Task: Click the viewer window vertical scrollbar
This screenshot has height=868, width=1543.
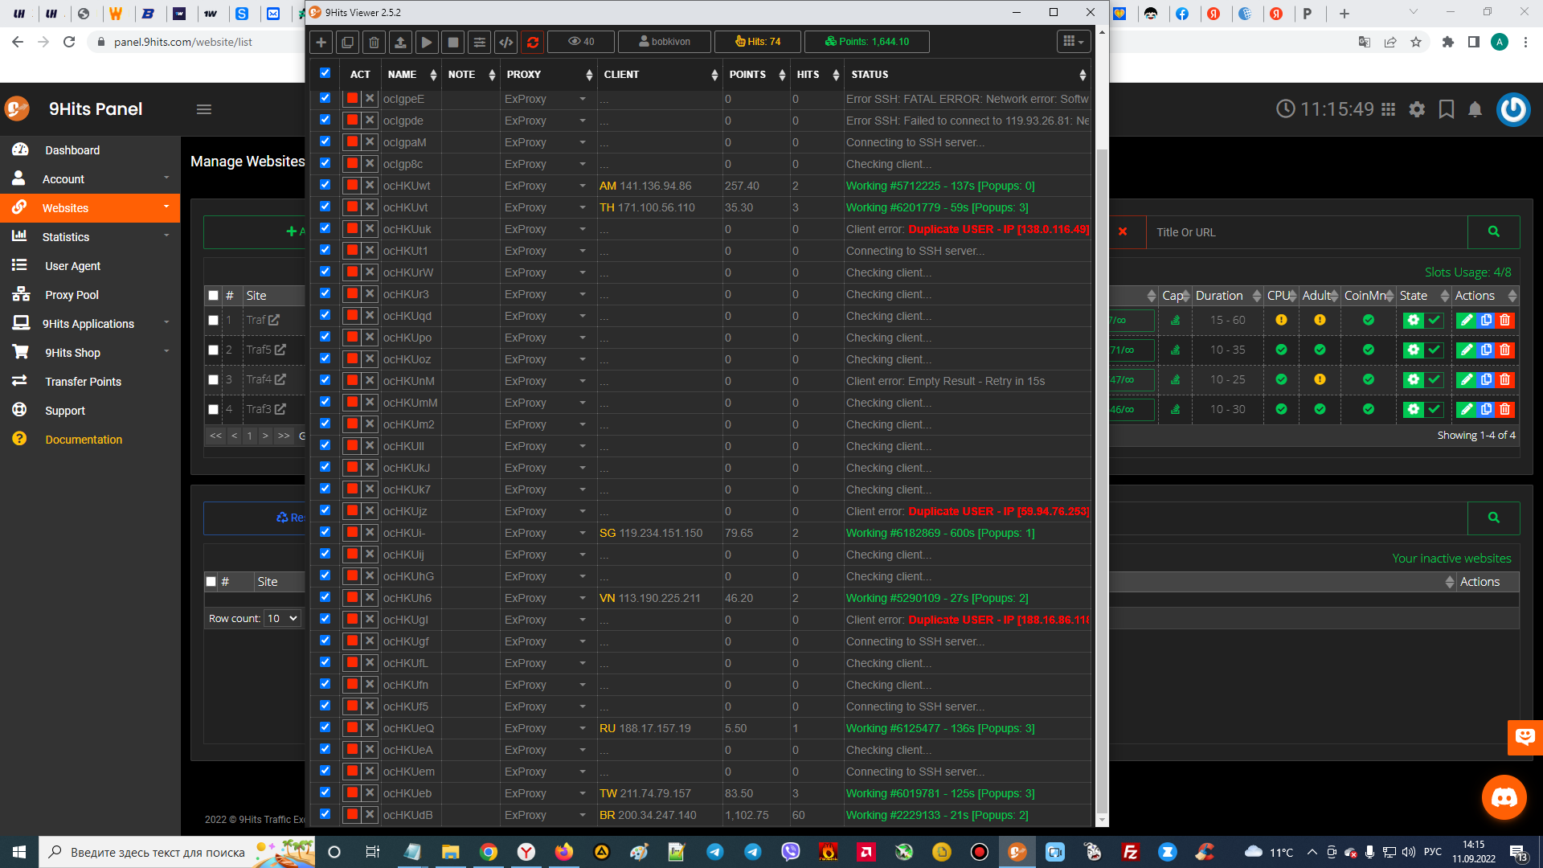Action: (1102, 479)
